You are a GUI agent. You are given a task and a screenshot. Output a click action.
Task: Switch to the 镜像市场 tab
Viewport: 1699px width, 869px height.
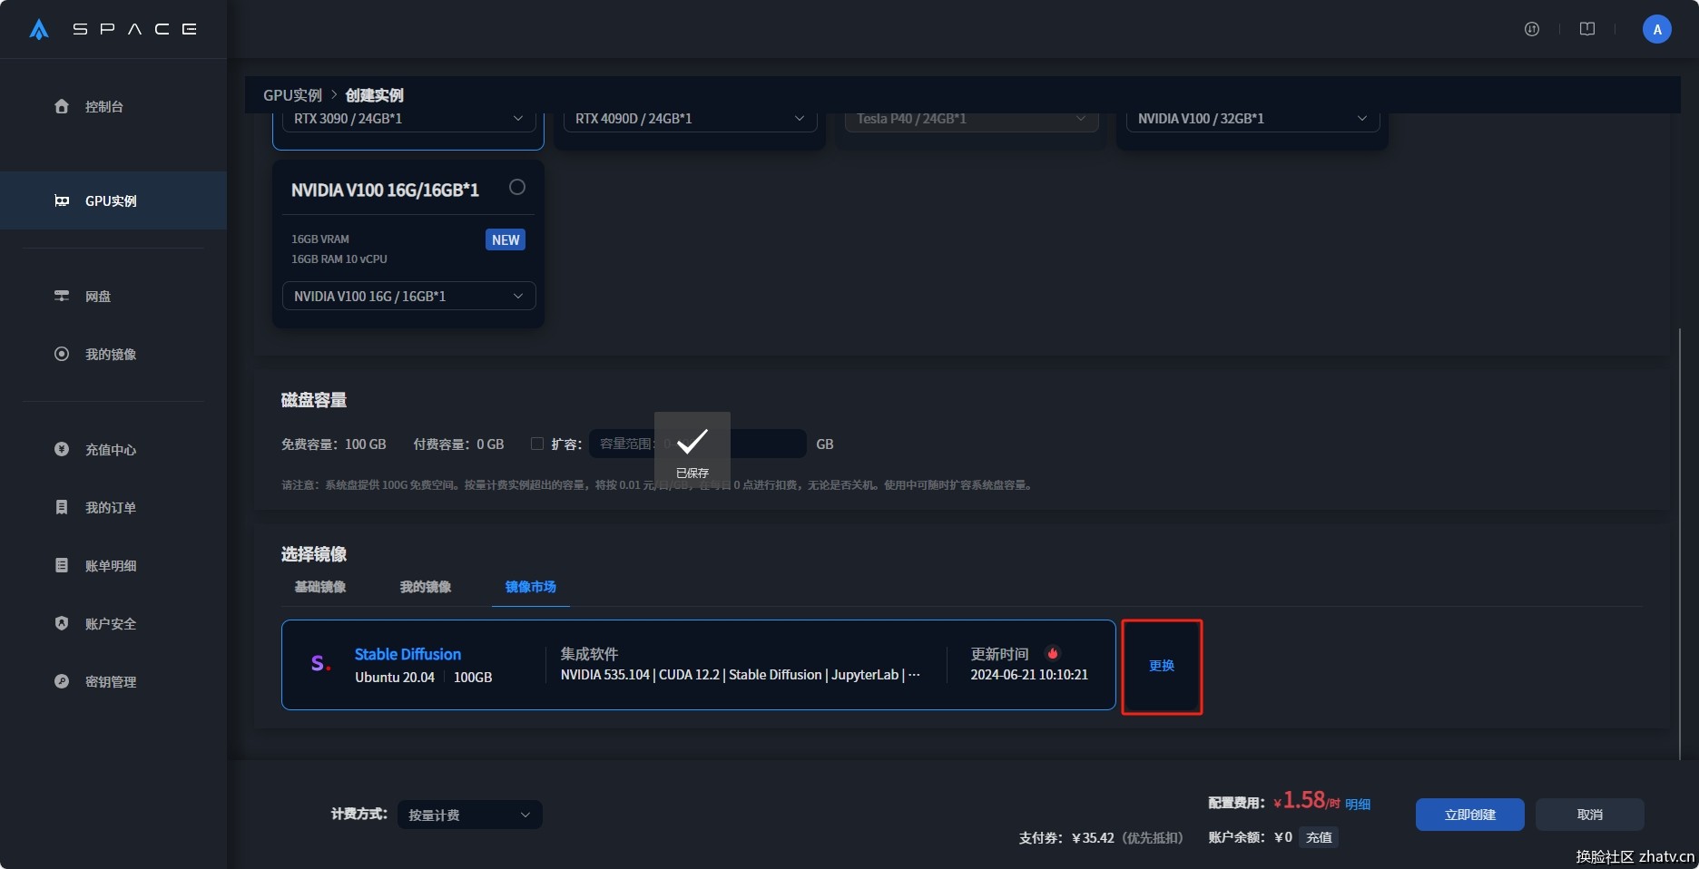pyautogui.click(x=531, y=587)
